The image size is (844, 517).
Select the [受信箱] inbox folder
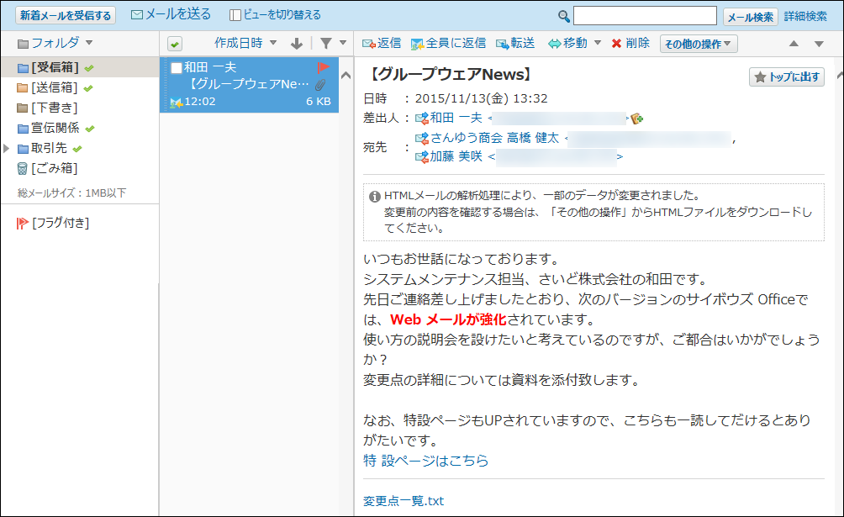point(55,67)
